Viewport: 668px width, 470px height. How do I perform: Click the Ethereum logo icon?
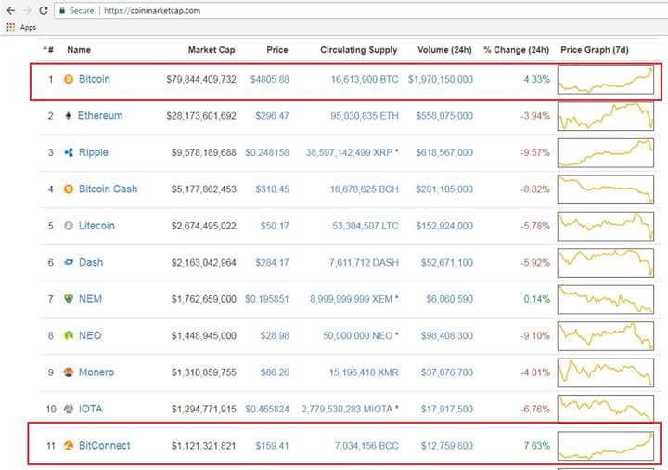(x=68, y=115)
